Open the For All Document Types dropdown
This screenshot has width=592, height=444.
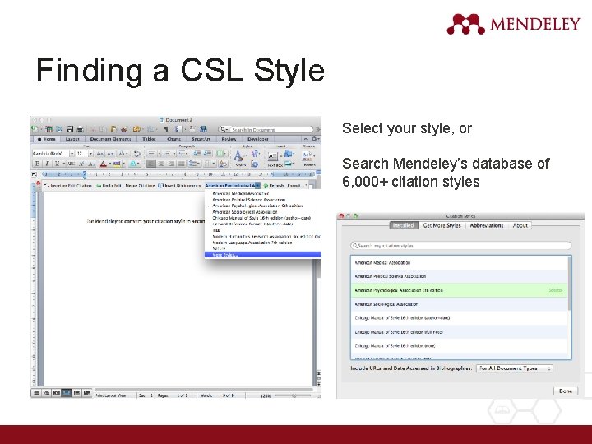(515, 368)
